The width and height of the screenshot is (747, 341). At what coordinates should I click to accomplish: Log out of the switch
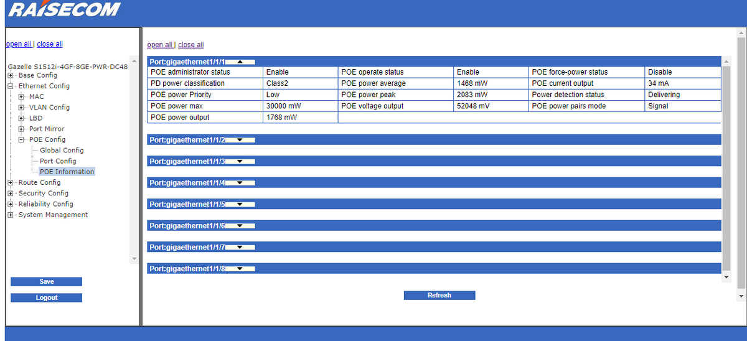click(x=46, y=298)
